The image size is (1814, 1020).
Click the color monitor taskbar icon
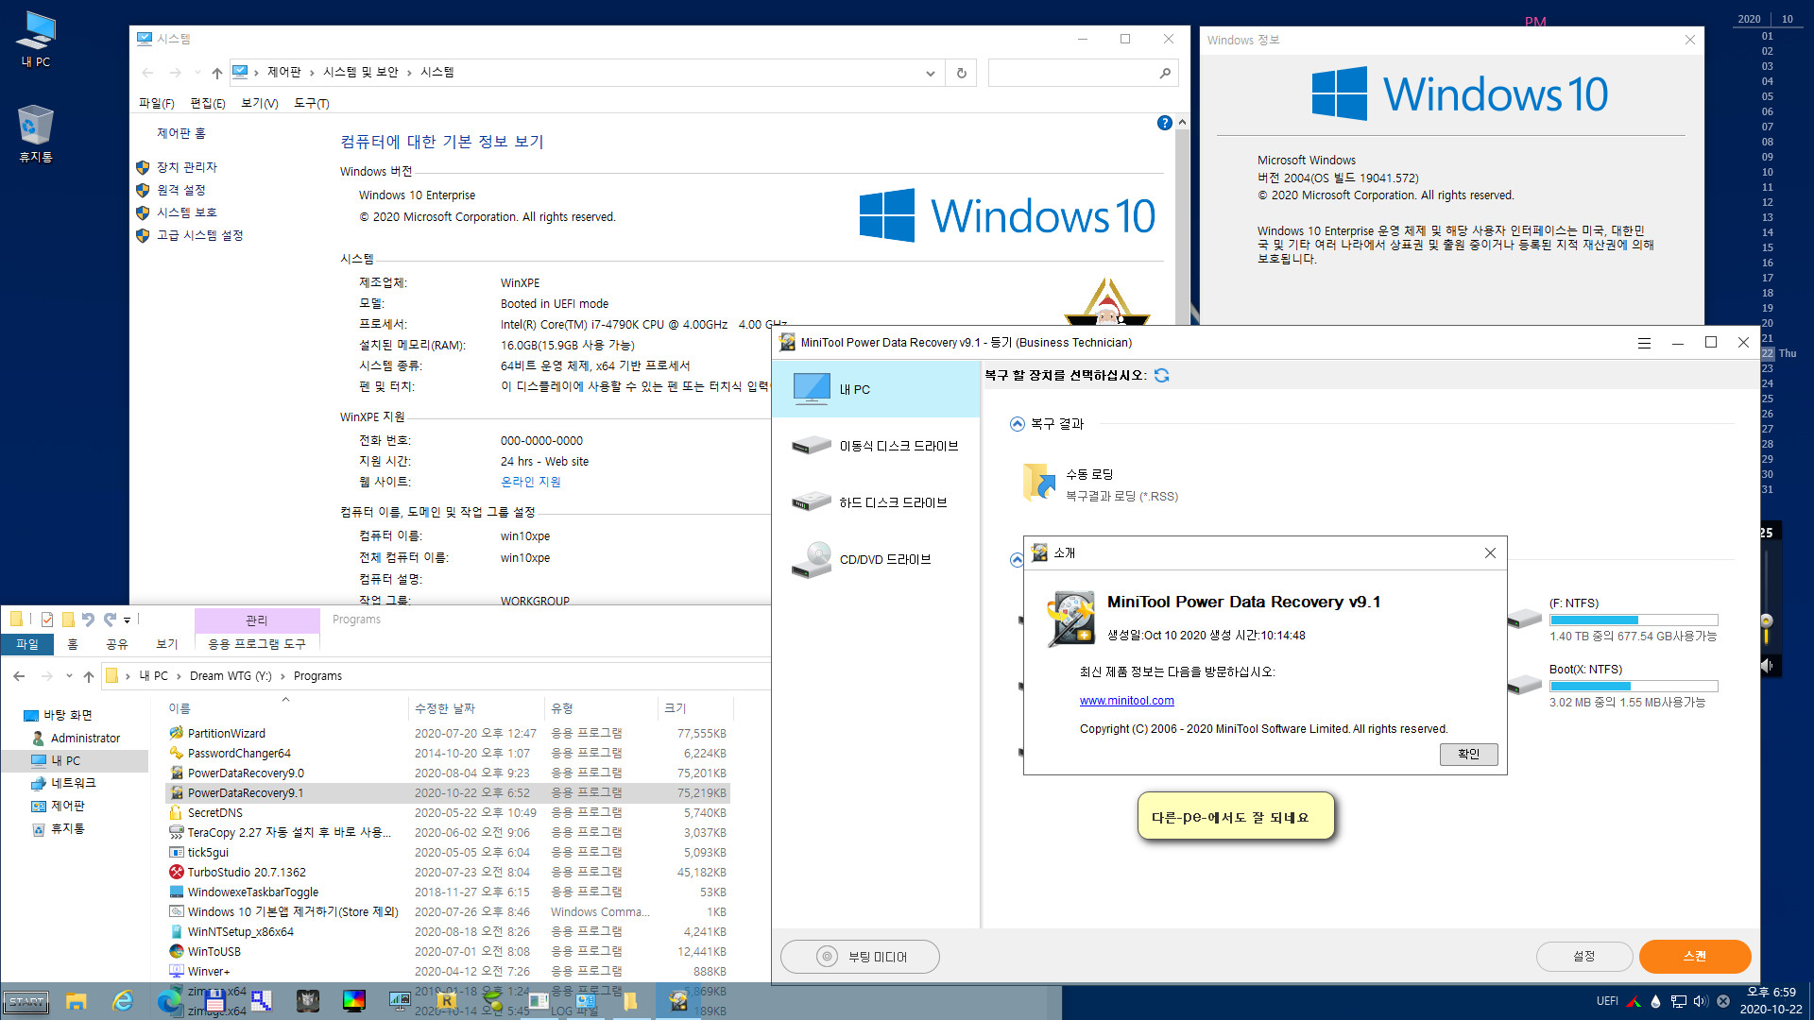click(x=354, y=1001)
